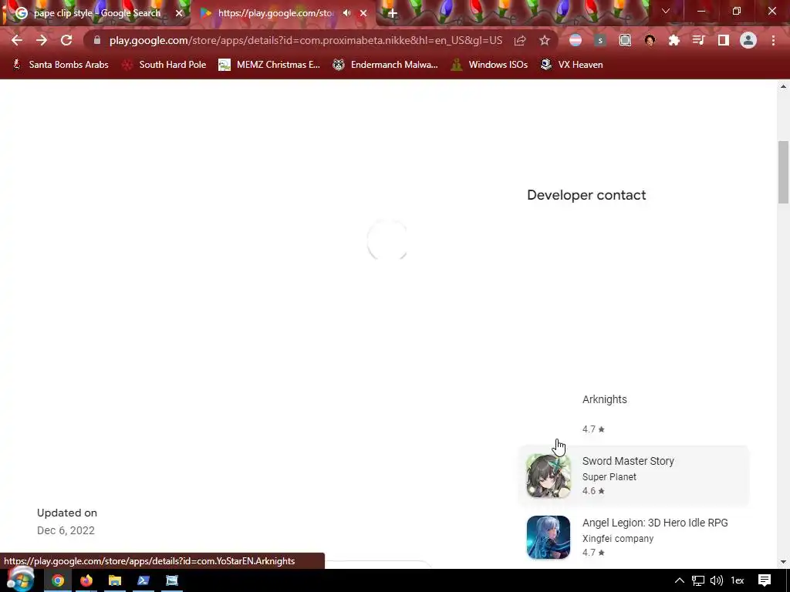The width and height of the screenshot is (790, 592).
Task: Open the Endermanch Malwa... bookmark
Action: click(x=385, y=65)
